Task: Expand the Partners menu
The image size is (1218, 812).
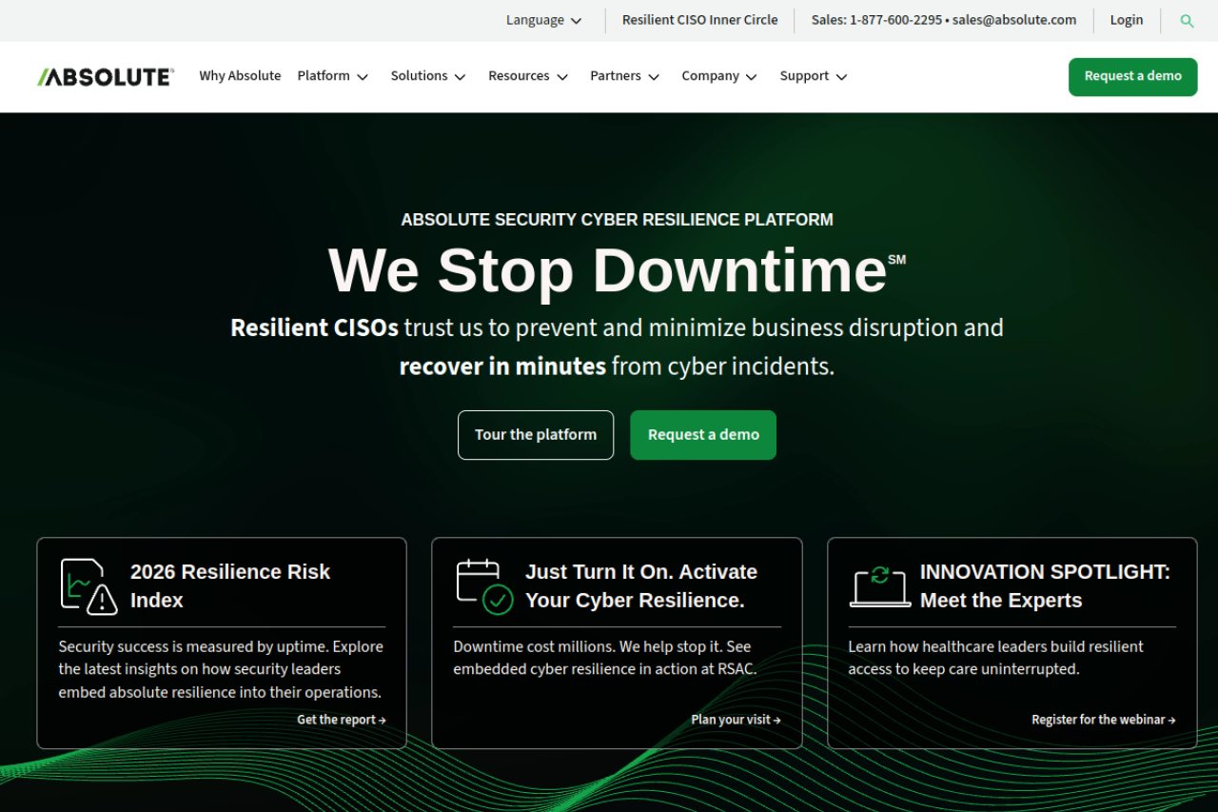Action: pyautogui.click(x=624, y=76)
